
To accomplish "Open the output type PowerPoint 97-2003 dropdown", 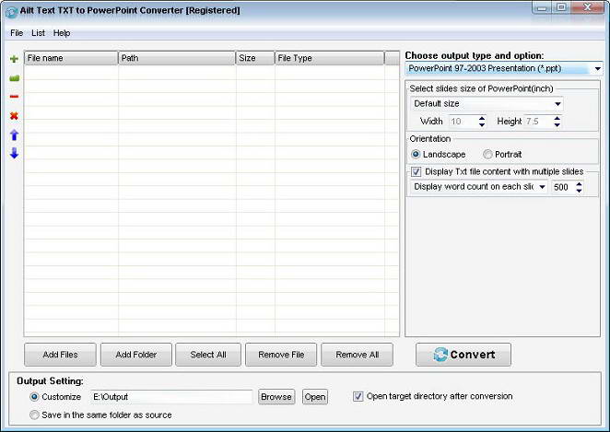I will click(x=597, y=69).
